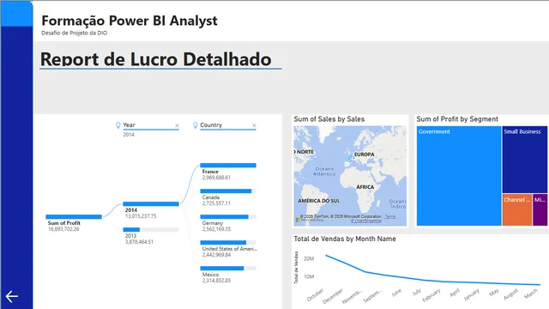Click Total de Vendas by Month Name title
The image size is (549, 309).
tap(345, 239)
